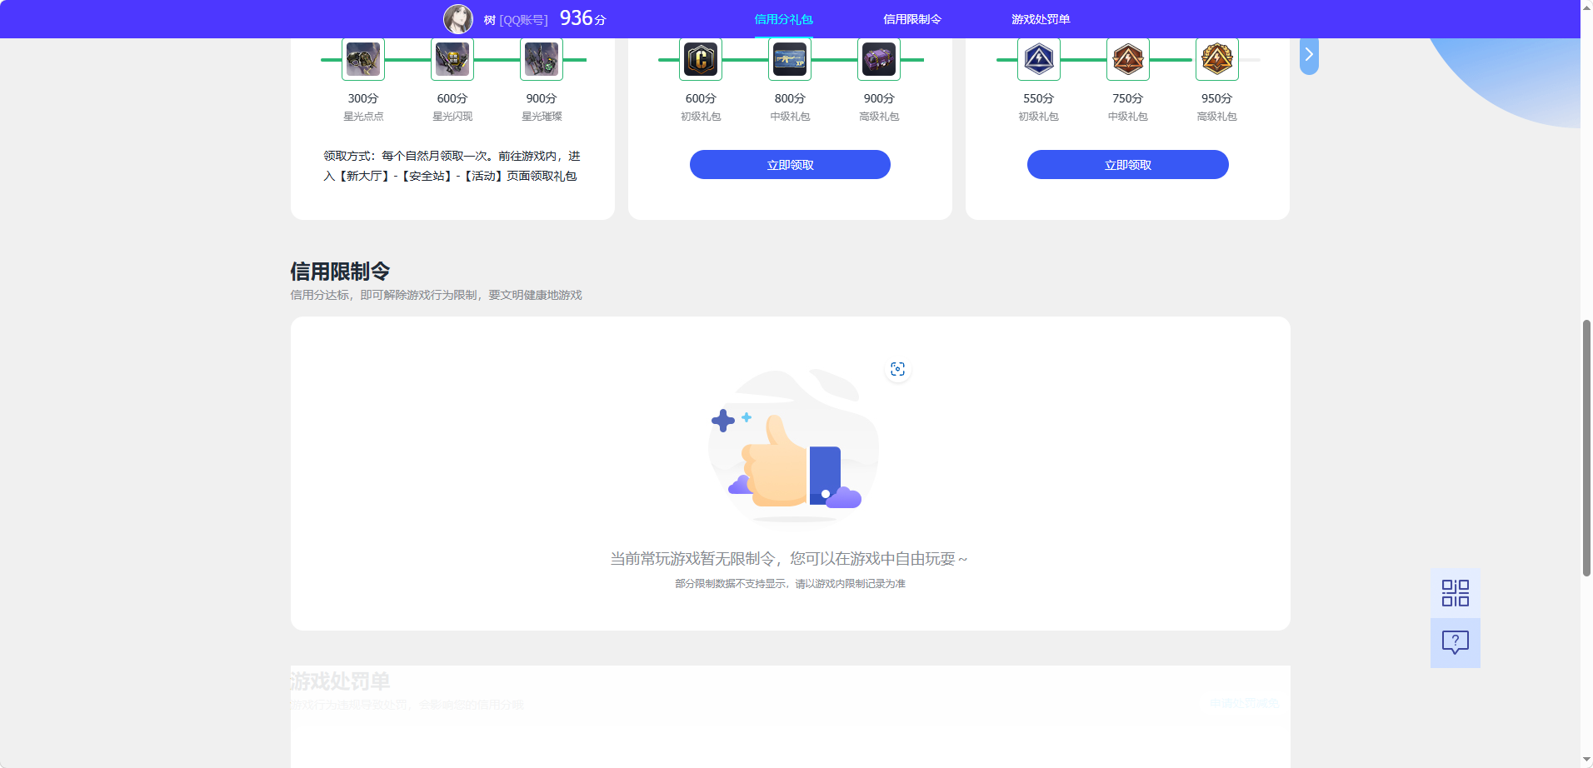Select the 600分 星光闪现 reward icon
Viewport: 1593px width, 768px height.
click(452, 59)
